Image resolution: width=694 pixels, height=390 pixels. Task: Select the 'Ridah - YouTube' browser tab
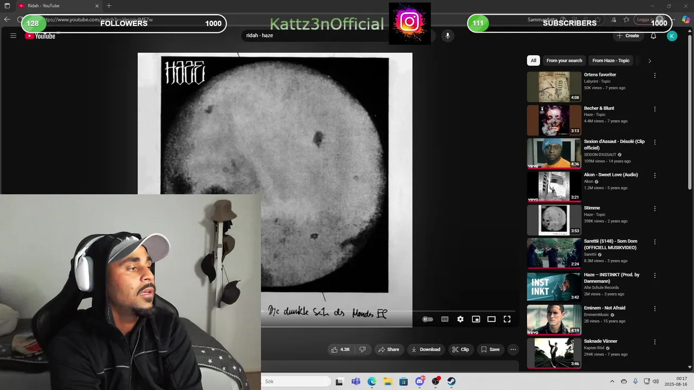click(x=58, y=5)
